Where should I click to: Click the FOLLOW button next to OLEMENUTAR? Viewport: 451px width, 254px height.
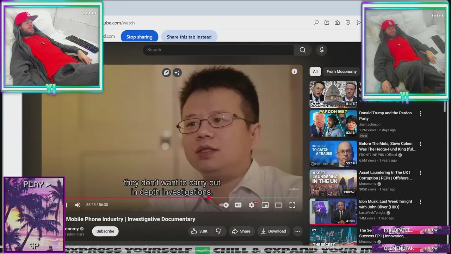point(431,248)
